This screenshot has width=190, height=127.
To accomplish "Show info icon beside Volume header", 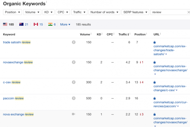I will (91, 34).
